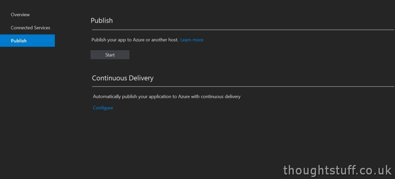Click the Continuous Delivery section heading

123,78
